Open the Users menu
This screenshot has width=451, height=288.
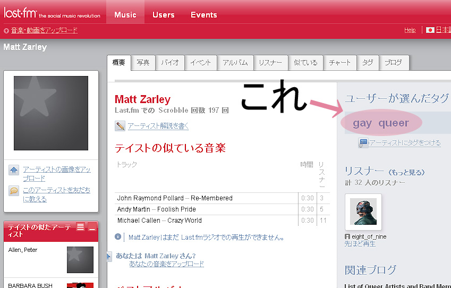pos(164,15)
